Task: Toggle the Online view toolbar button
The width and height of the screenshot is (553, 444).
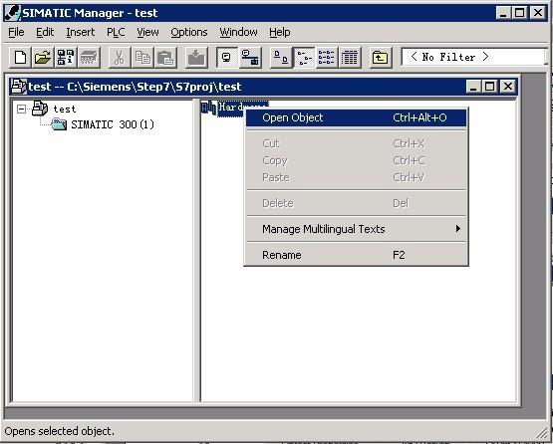Action: tap(227, 57)
